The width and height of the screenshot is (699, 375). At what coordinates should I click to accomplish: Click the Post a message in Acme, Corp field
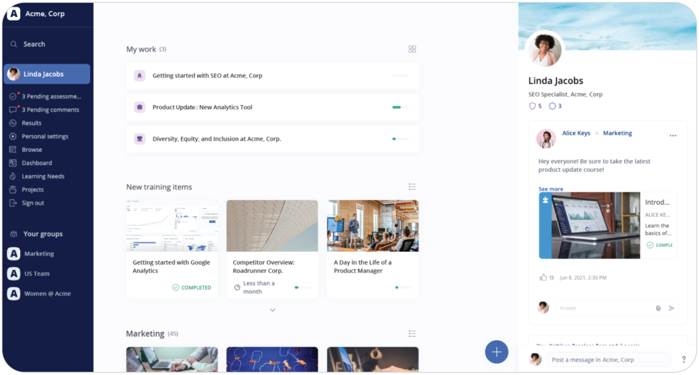[x=609, y=359]
